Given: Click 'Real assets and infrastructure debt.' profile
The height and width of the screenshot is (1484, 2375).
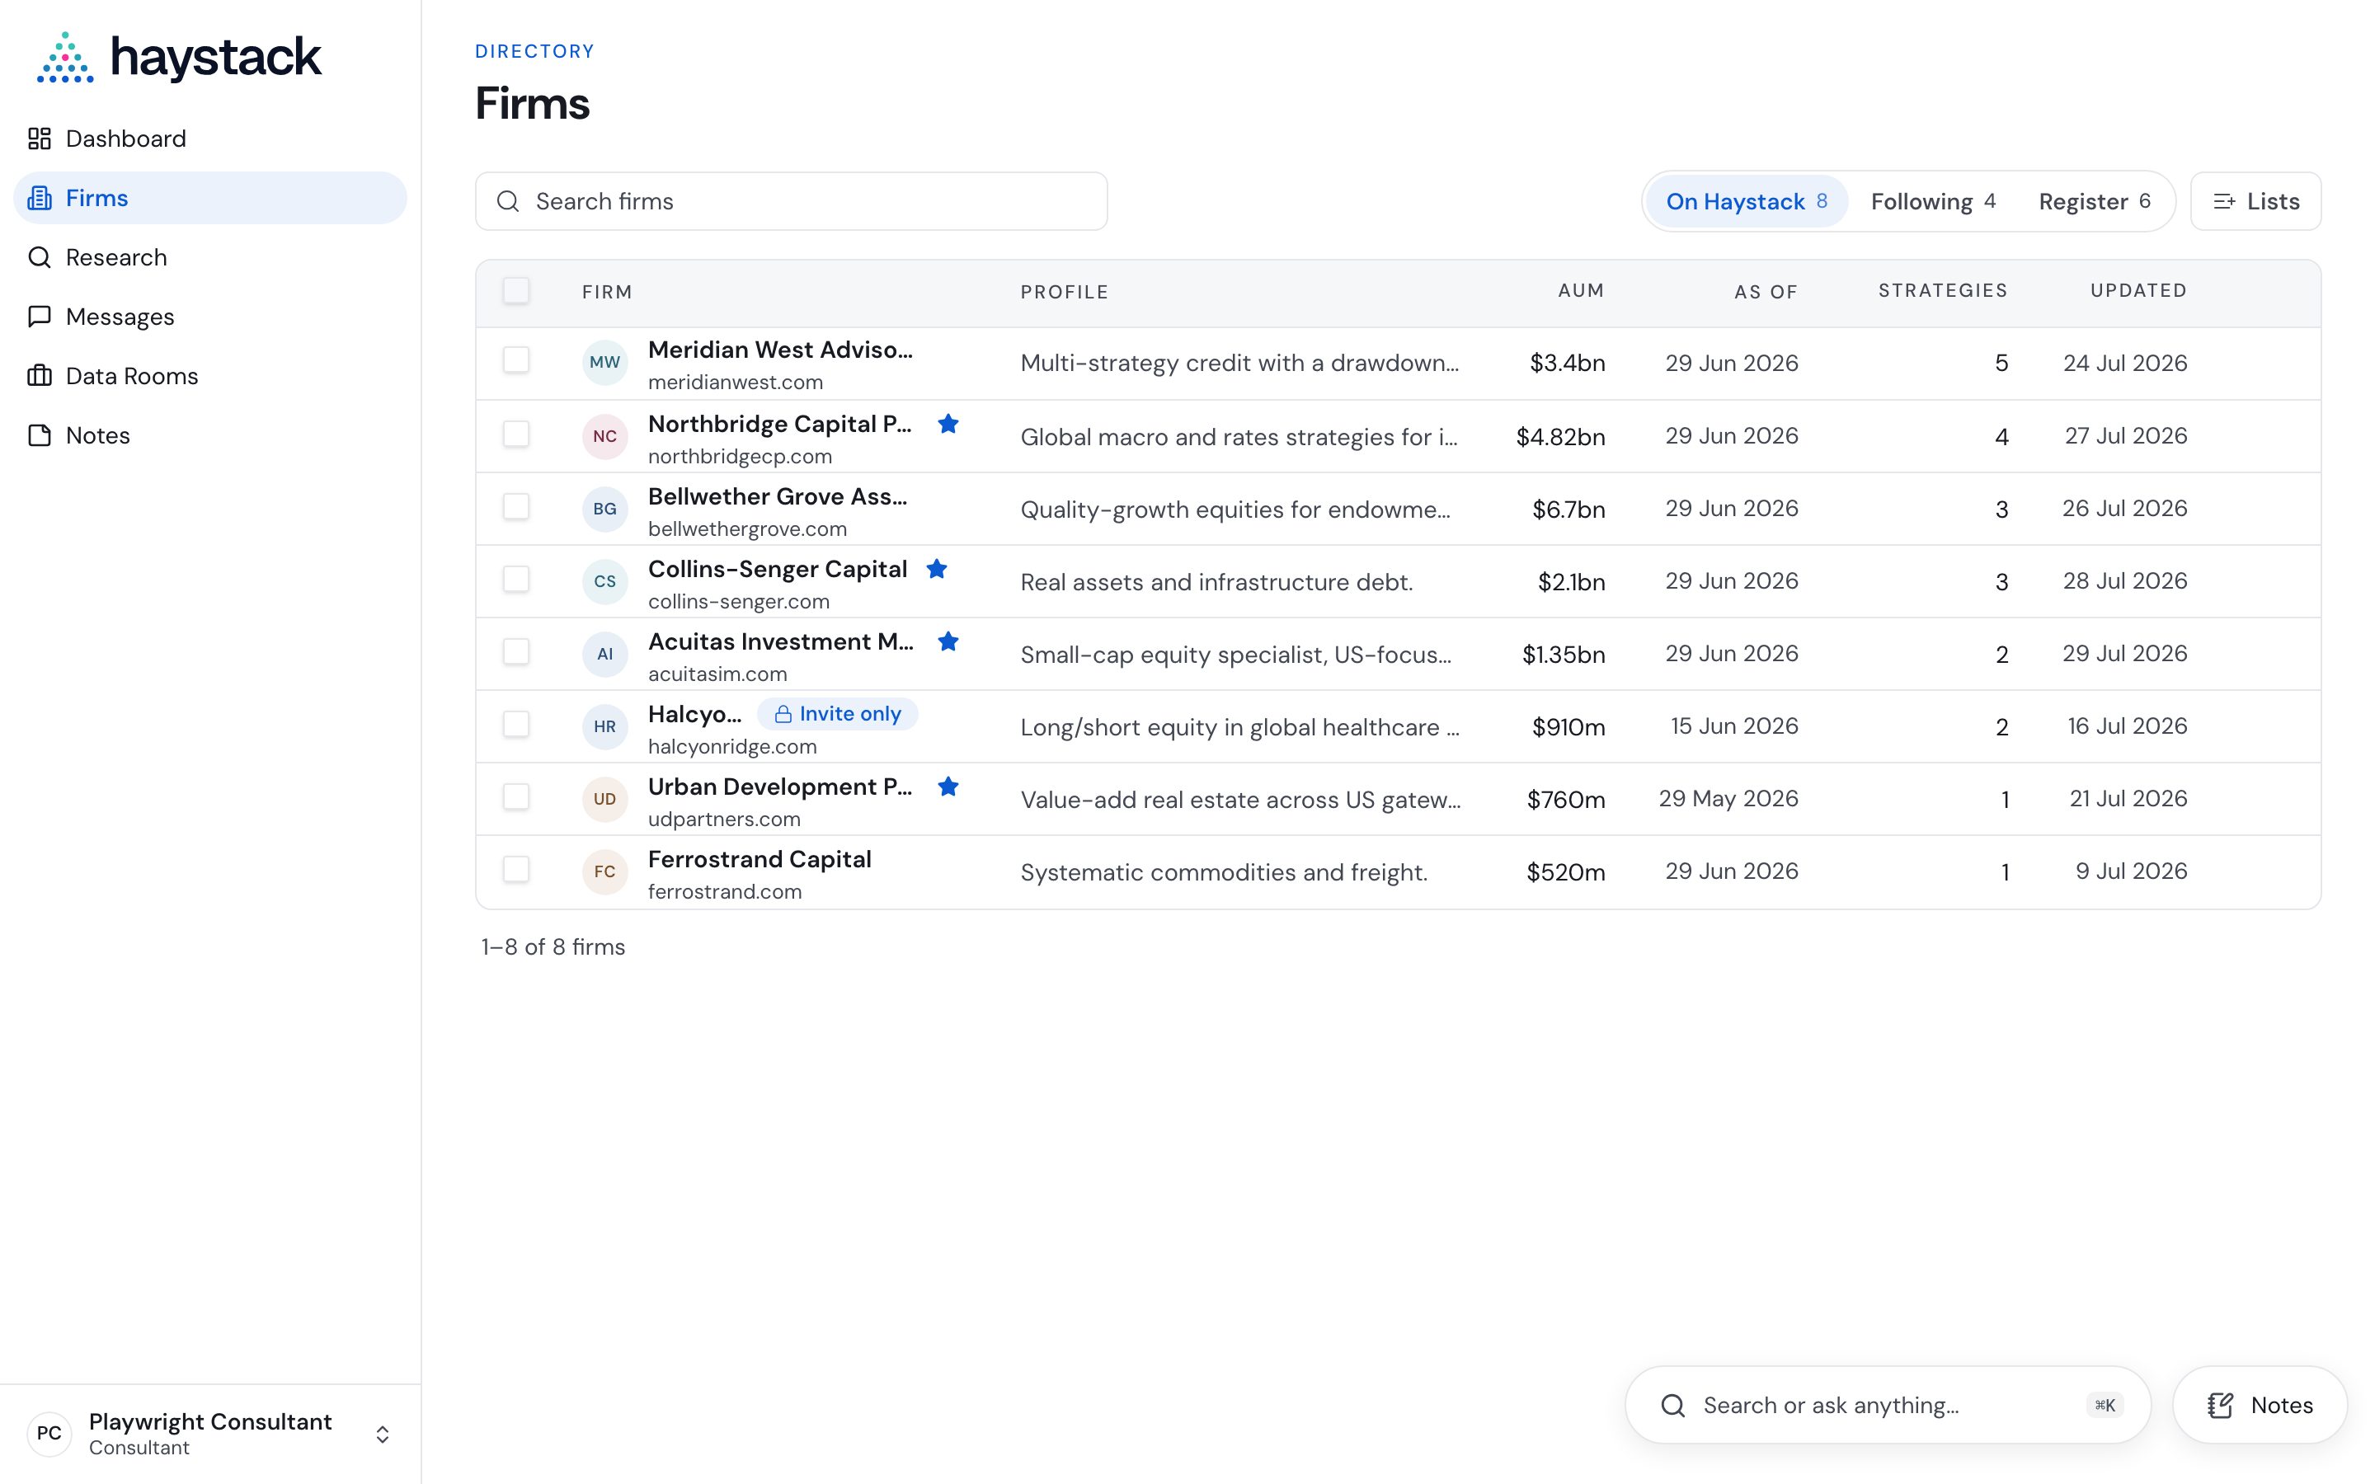Looking at the screenshot, I should coord(1216,582).
